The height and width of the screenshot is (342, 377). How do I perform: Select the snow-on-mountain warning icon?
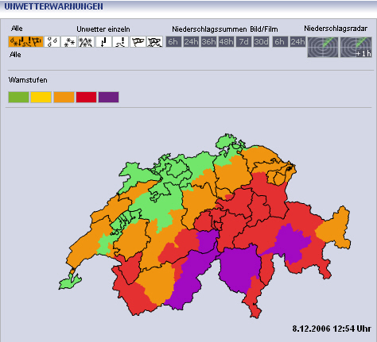coord(86,42)
